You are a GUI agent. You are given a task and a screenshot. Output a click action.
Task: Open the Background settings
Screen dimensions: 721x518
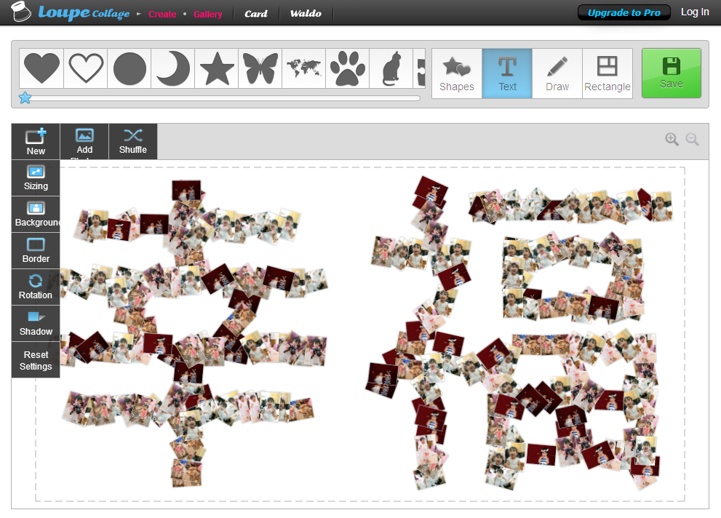tap(36, 214)
